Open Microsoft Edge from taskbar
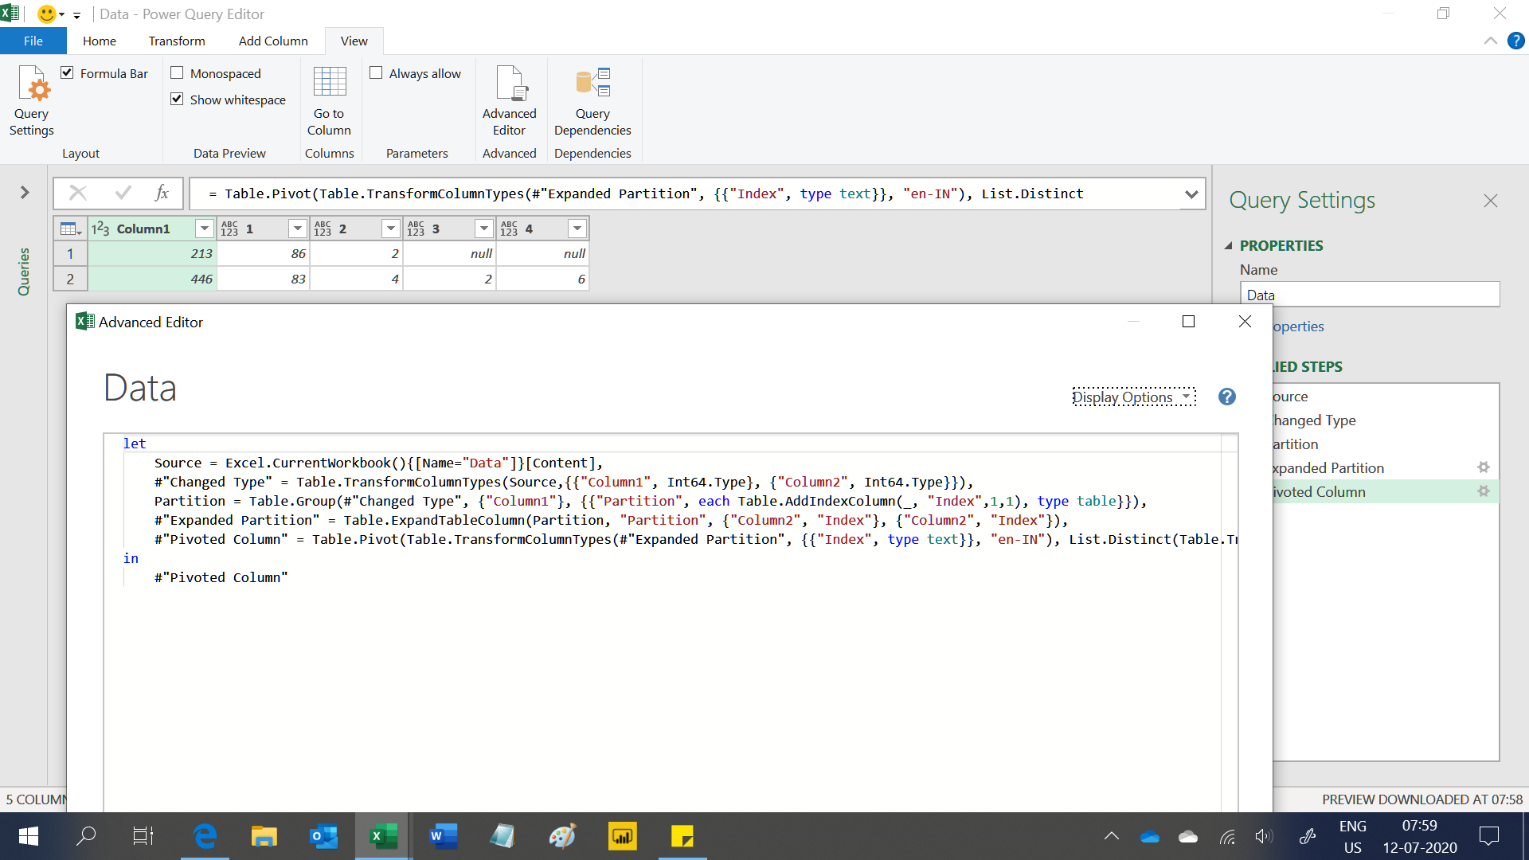The height and width of the screenshot is (860, 1529). pyautogui.click(x=205, y=836)
